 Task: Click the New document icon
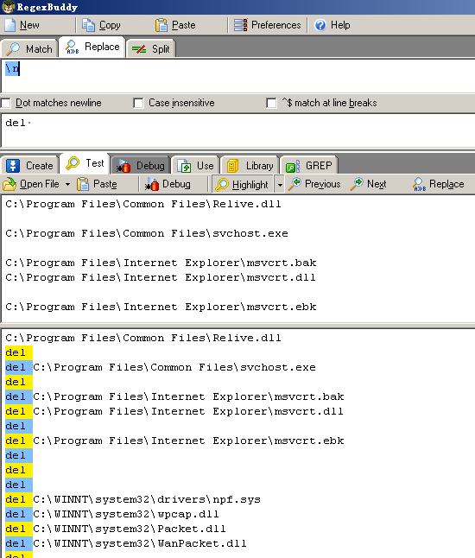tap(9, 25)
